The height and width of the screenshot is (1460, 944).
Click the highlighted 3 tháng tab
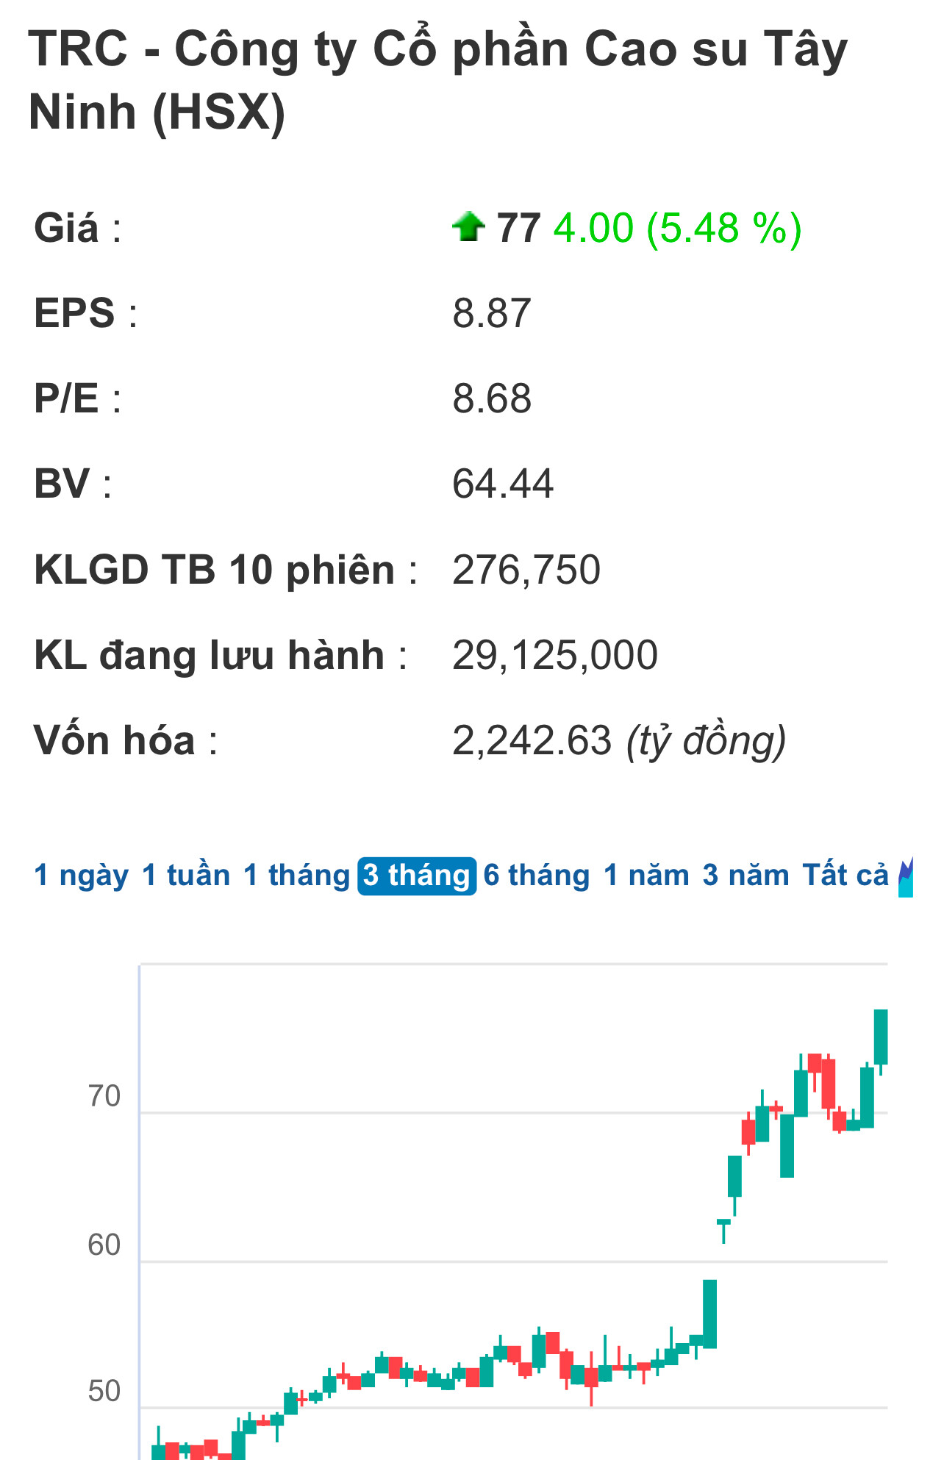tap(417, 876)
